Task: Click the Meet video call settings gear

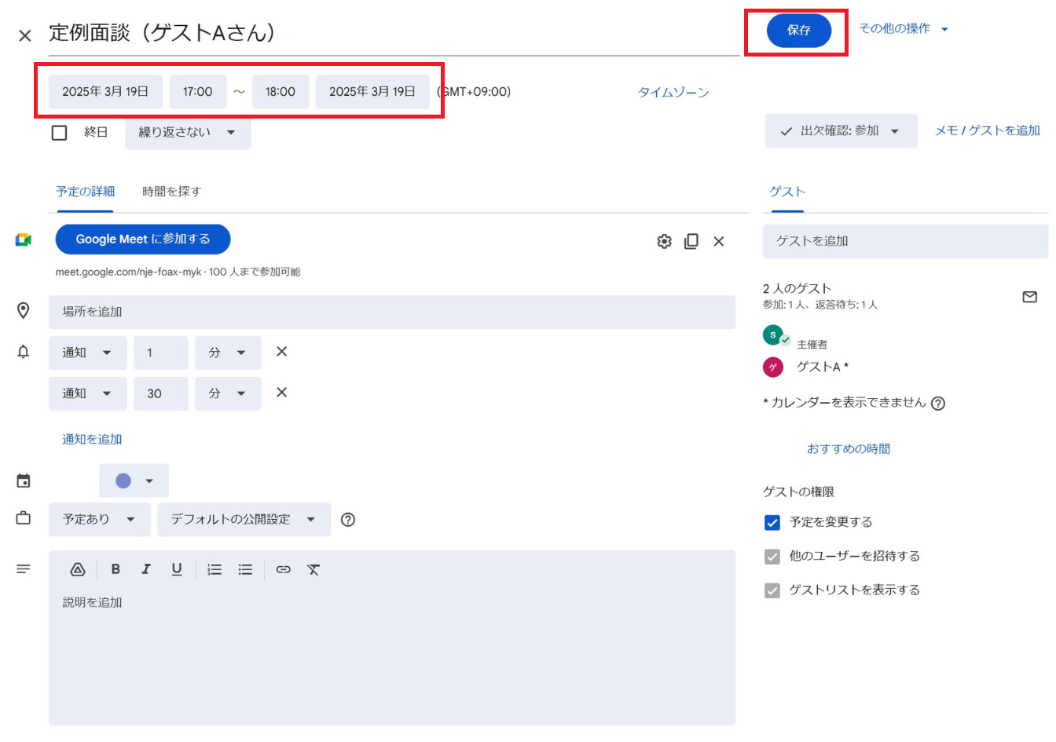Action: tap(664, 241)
